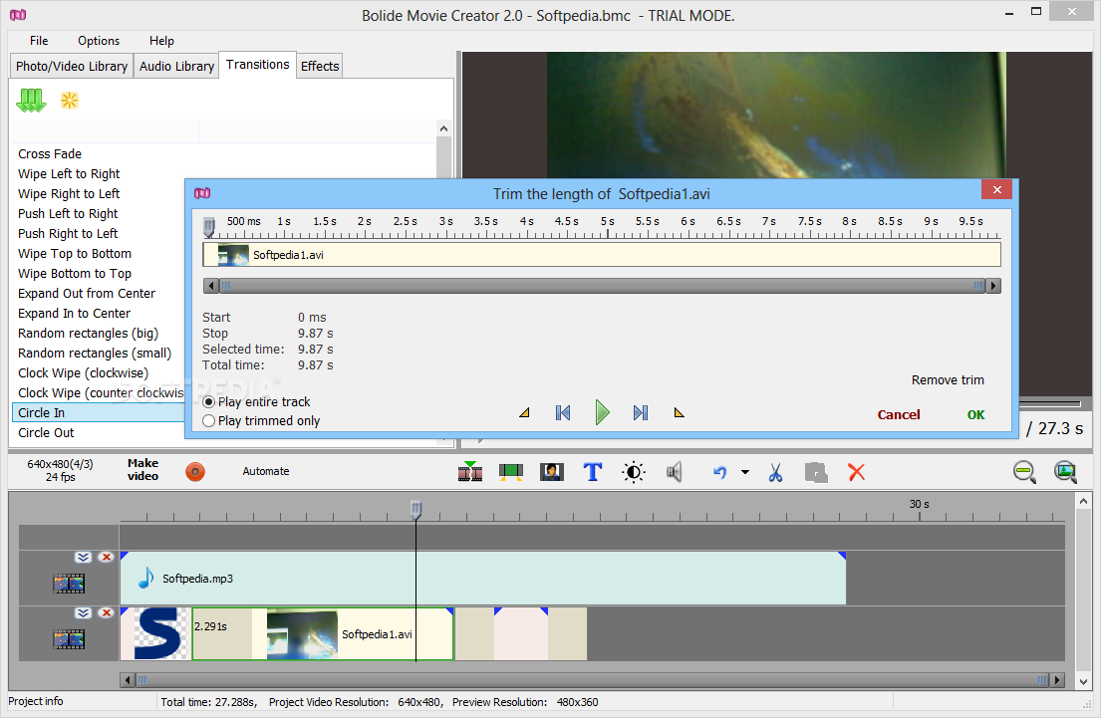Click the trim dialog playhead slider handle
This screenshot has height=718, width=1101.
pyautogui.click(x=208, y=227)
